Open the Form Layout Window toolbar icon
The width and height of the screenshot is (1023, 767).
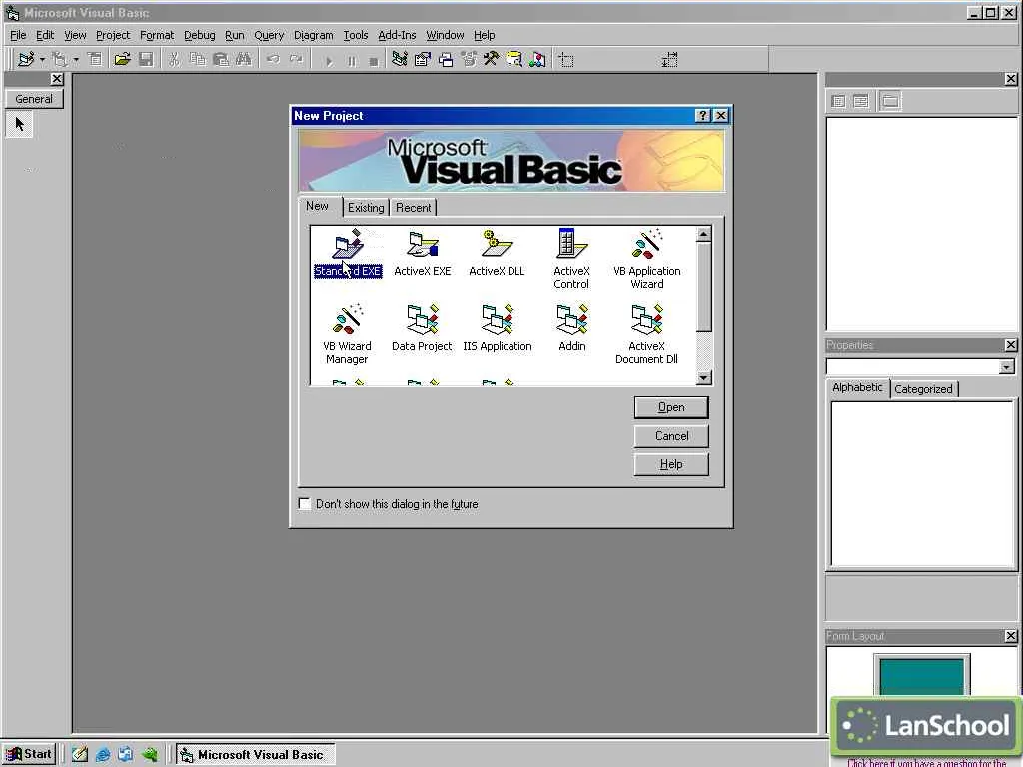(446, 60)
